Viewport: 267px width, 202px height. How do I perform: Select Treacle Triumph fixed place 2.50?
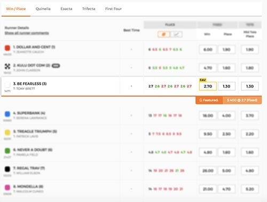tap(226, 134)
